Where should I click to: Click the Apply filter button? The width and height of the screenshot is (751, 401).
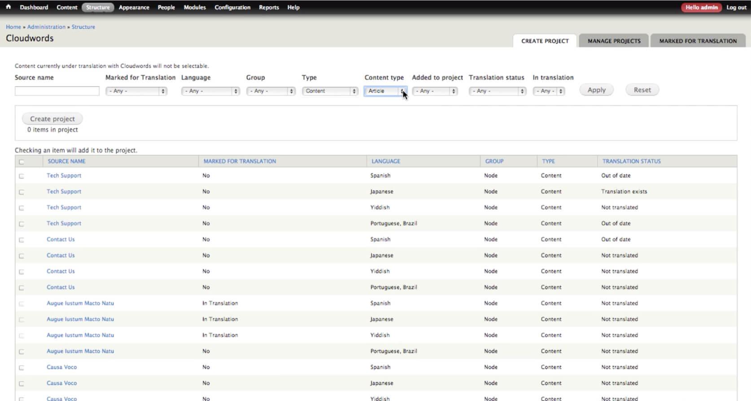click(x=596, y=90)
